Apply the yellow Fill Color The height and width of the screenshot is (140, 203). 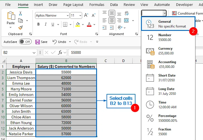coord(78,24)
